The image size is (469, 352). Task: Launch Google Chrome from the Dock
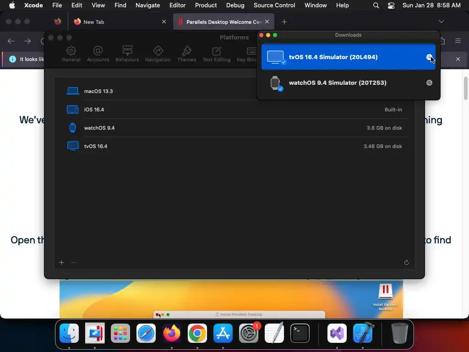(197, 333)
